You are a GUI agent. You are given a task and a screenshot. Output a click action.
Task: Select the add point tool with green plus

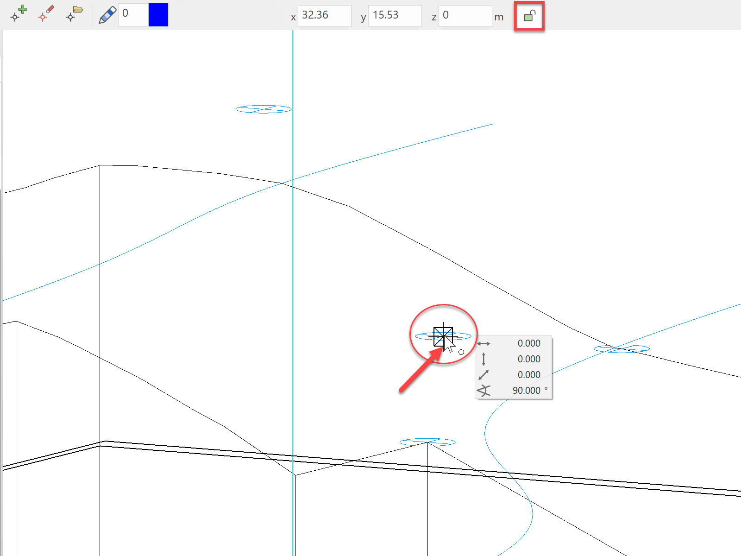tap(19, 14)
